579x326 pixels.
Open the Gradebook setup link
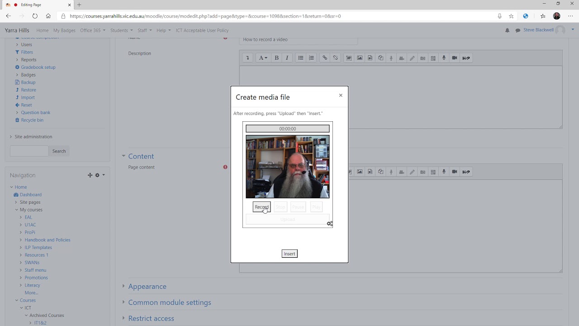pos(38,67)
